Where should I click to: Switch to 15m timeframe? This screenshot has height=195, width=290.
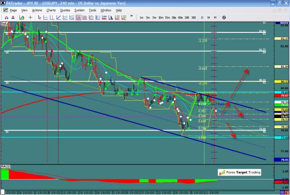(x=167, y=17)
